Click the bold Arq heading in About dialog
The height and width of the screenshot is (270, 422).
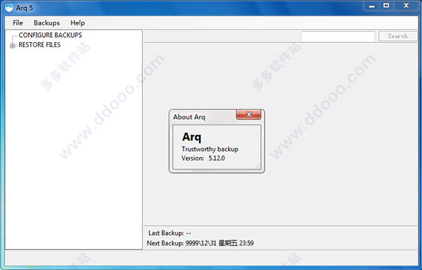point(191,137)
